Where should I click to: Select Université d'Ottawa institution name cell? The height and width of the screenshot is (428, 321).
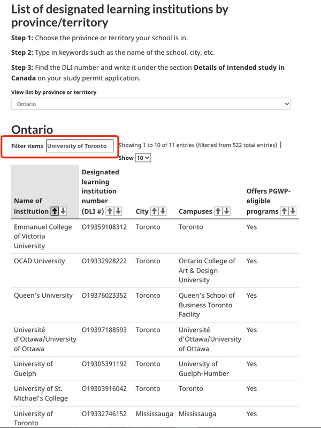(45, 340)
